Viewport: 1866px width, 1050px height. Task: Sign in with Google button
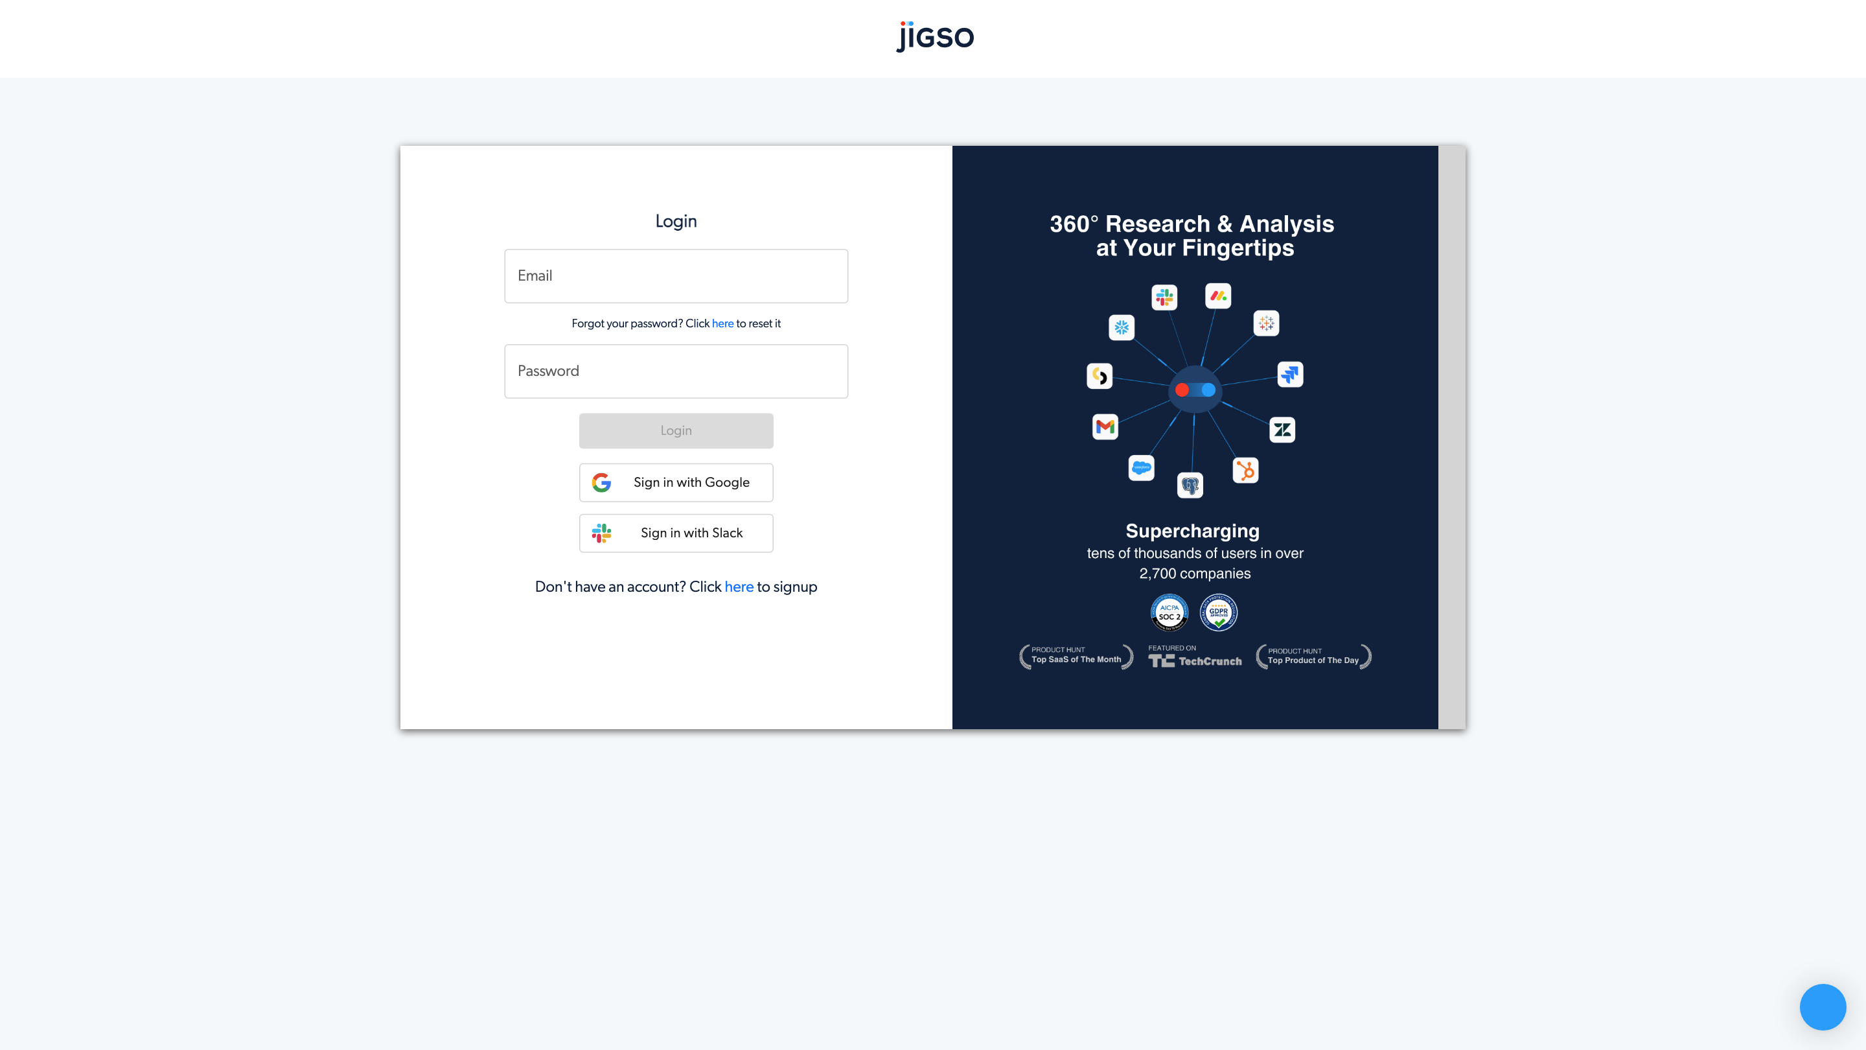tap(676, 483)
